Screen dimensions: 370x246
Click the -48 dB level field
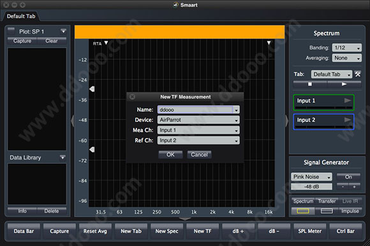click(311, 186)
